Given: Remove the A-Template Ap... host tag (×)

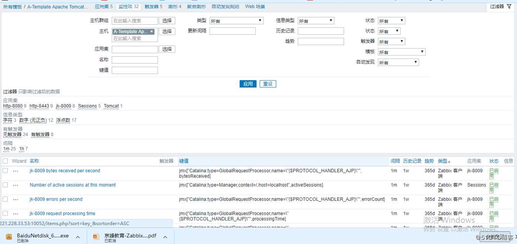Looking at the screenshot, I should coord(151,32).
